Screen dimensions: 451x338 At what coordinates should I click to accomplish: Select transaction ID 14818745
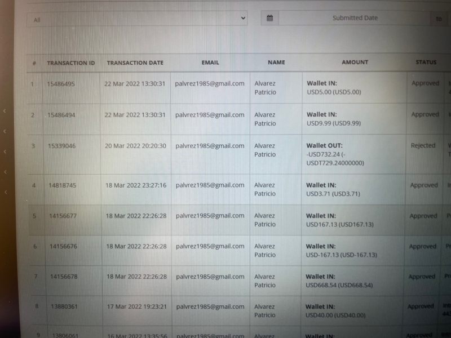pos(63,185)
